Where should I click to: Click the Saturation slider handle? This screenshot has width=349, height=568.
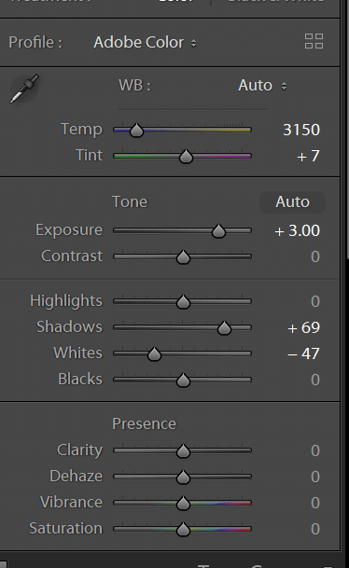click(x=183, y=529)
